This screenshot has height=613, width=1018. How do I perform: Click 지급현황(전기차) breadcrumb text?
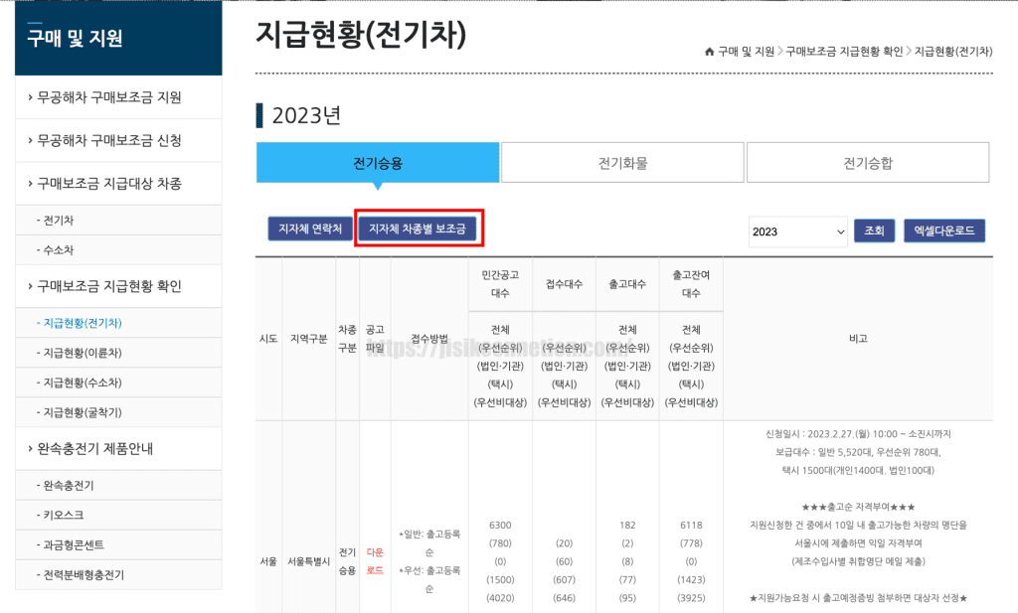coord(953,52)
